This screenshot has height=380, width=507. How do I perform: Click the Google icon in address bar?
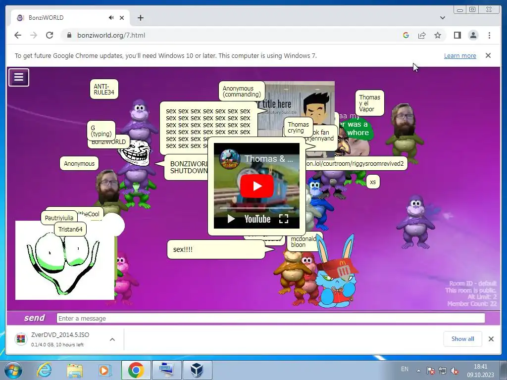(406, 35)
